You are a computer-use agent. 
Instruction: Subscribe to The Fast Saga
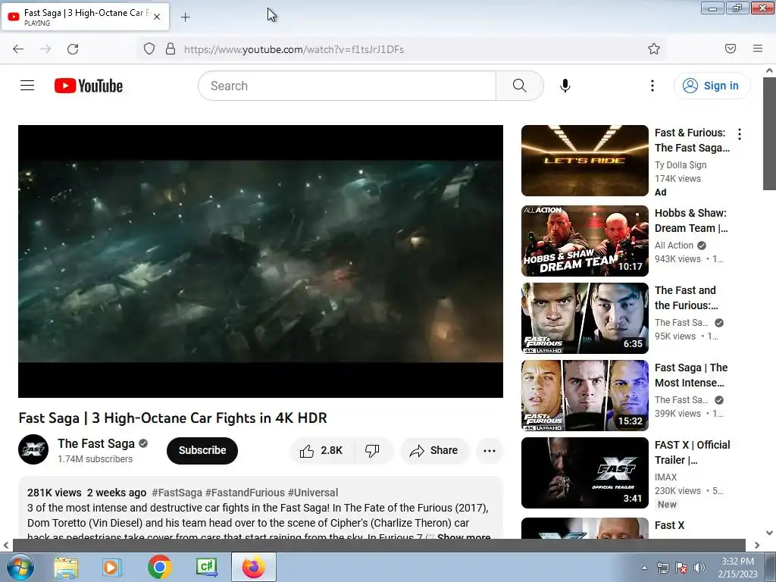pyautogui.click(x=202, y=450)
